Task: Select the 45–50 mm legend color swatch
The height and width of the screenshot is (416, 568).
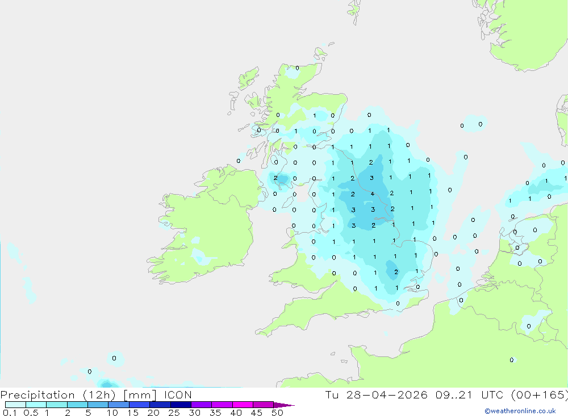Action: point(264,405)
